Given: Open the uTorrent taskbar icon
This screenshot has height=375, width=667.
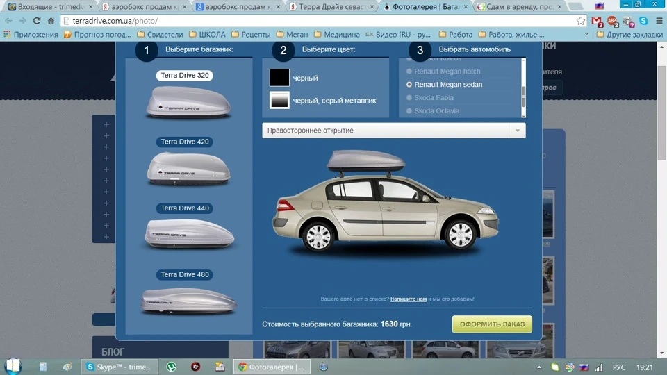Looking at the screenshot, I should pyautogui.click(x=172, y=367).
